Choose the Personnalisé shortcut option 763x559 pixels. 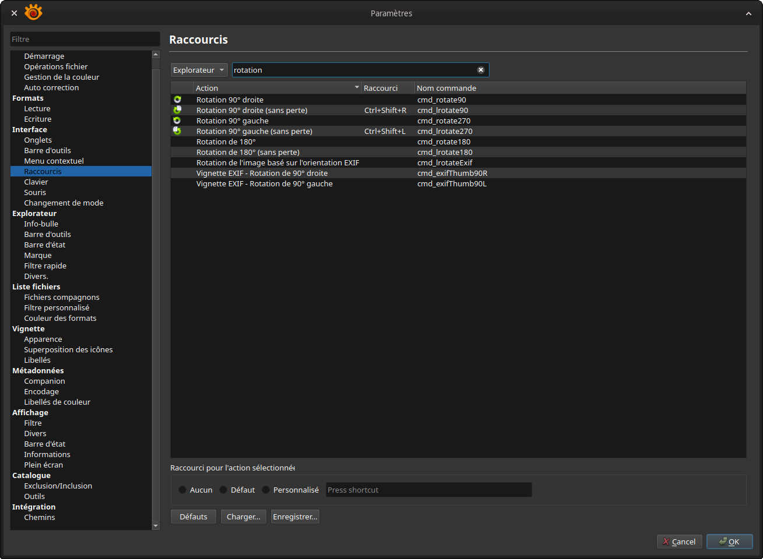[266, 490]
